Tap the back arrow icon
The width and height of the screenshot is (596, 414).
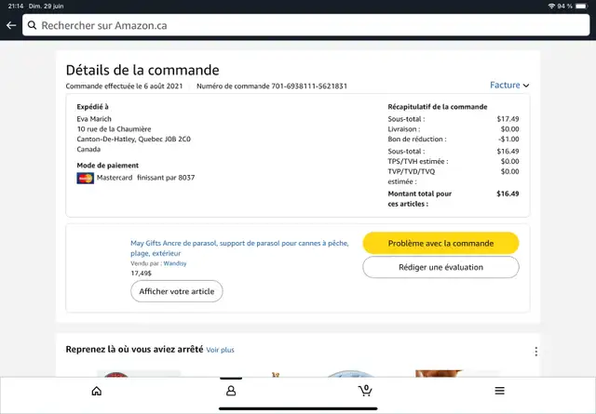[x=11, y=25]
